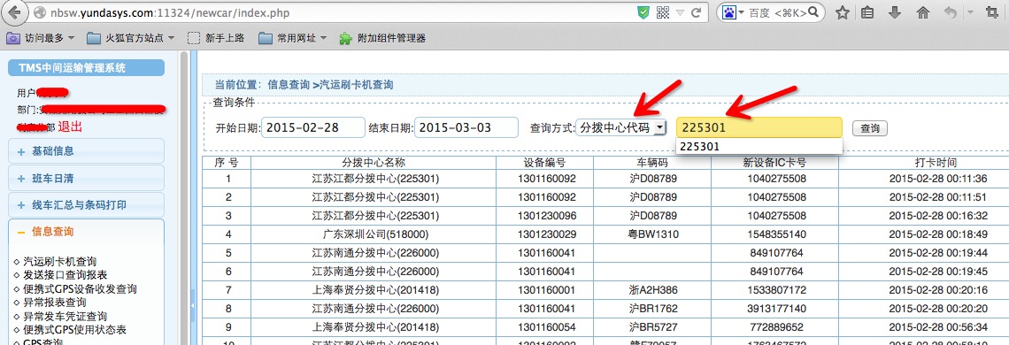Click the green shield security icon in the address bar
This screenshot has width=1009, height=345.
[x=643, y=12]
